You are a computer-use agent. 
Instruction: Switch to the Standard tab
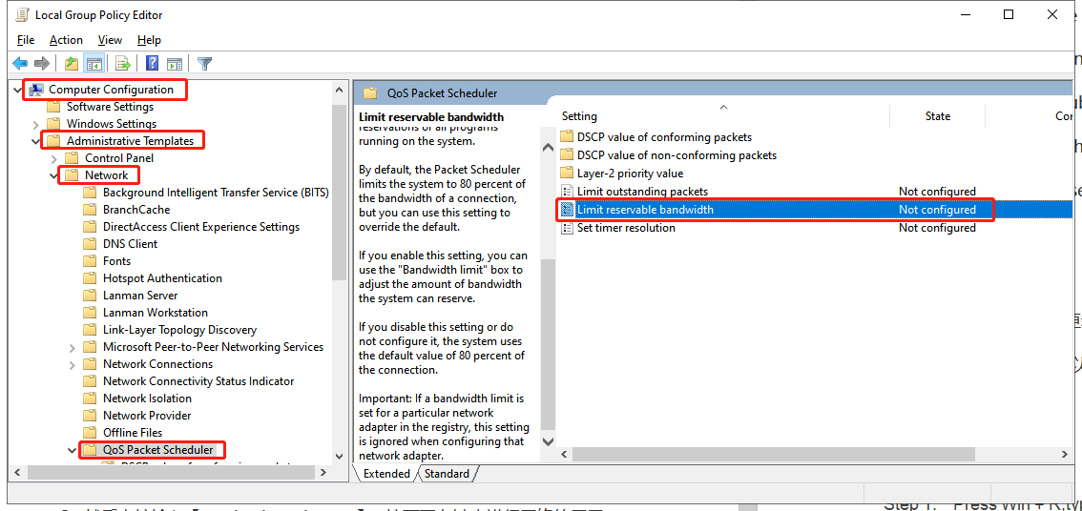pyautogui.click(x=447, y=474)
